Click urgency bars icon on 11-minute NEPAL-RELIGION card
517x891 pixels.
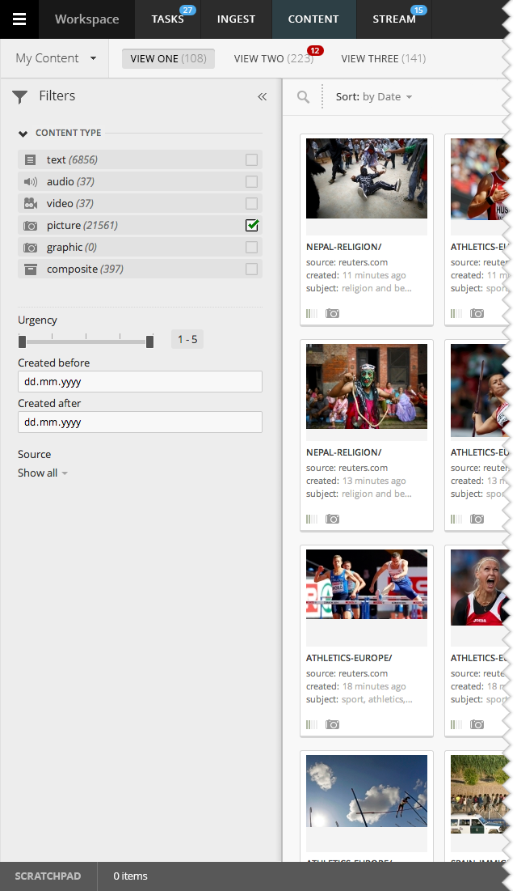(312, 313)
